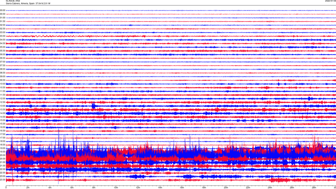Select the 17:00 row time label
This screenshot has height=189, width=336.
[2, 134]
